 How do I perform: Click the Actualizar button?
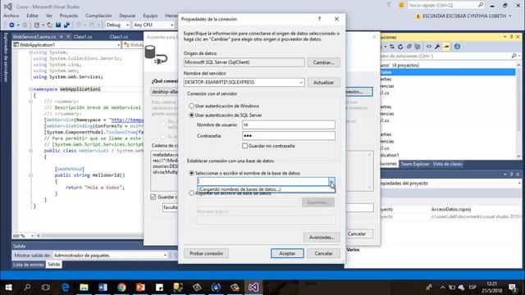click(x=323, y=82)
